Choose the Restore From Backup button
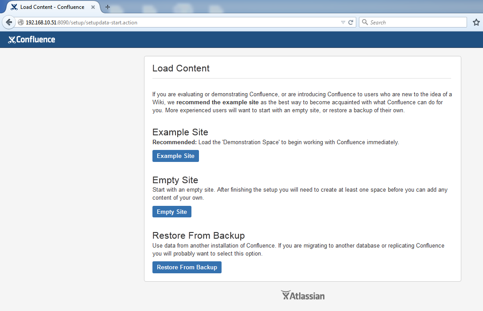Screen dimensions: 483x311 pyautogui.click(x=187, y=267)
